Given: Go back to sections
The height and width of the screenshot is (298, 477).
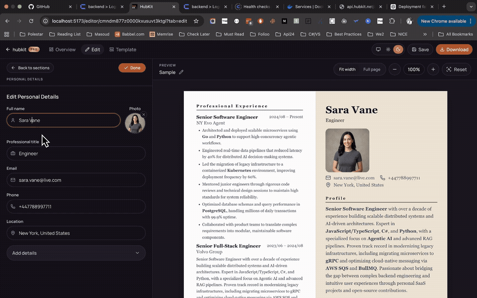Looking at the screenshot, I should coord(30,68).
